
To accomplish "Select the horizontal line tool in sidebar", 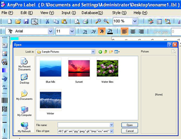I will tap(5, 122).
